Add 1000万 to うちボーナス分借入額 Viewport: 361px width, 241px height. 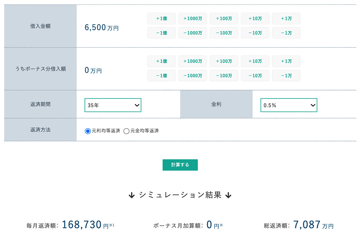(193, 61)
